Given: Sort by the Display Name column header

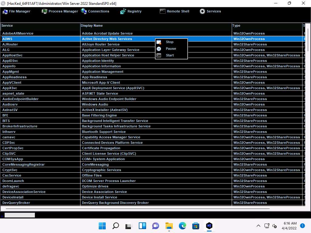Looking at the screenshot, I should click(x=155, y=26).
